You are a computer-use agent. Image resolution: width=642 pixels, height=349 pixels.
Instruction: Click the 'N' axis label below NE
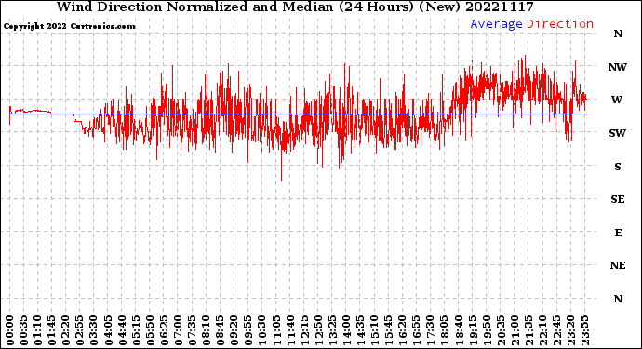(618, 299)
